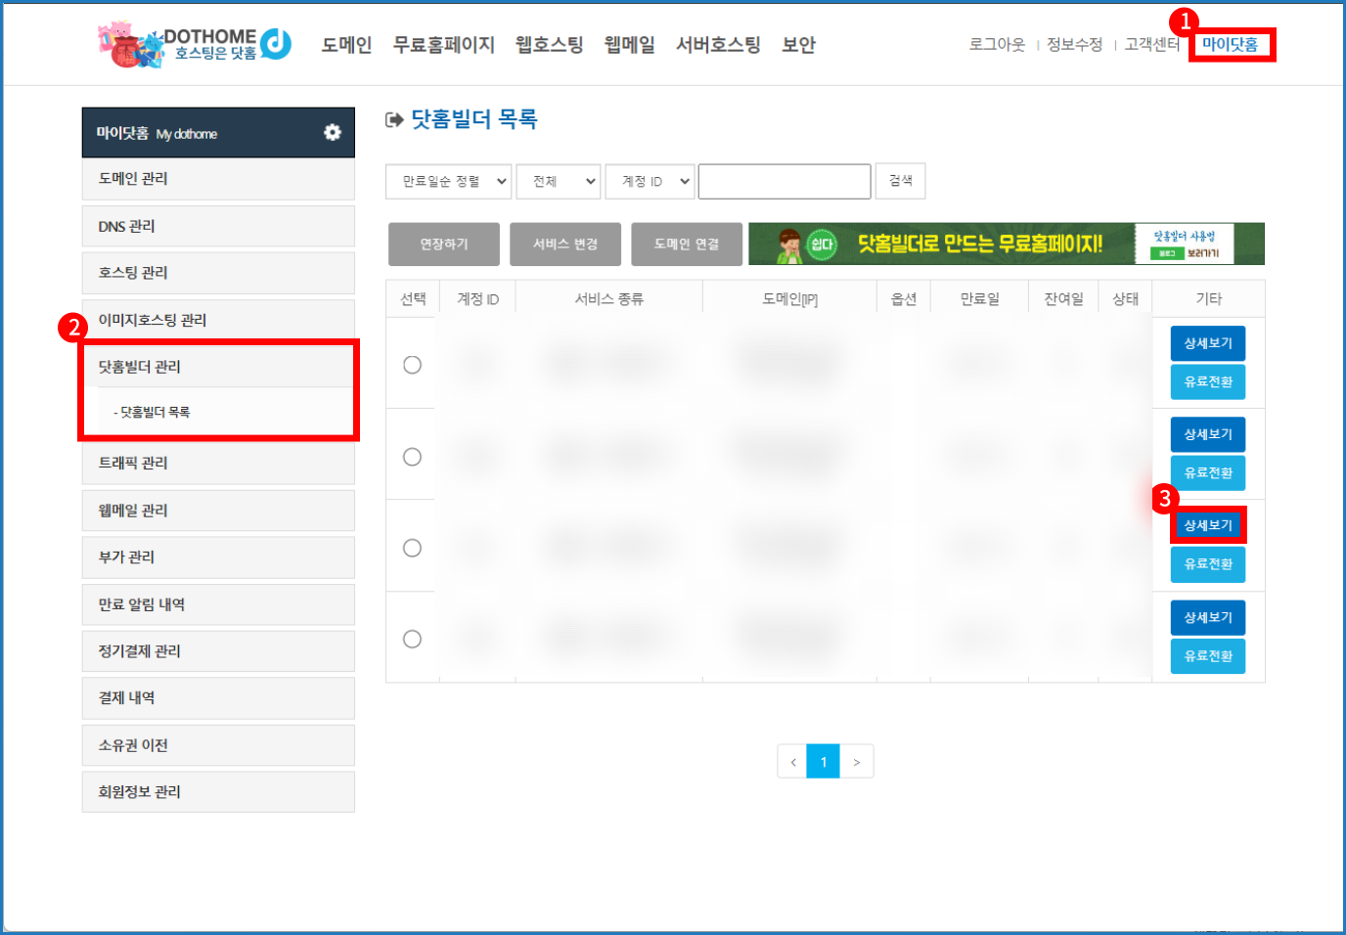Click the 검색 search button

pos(900,181)
